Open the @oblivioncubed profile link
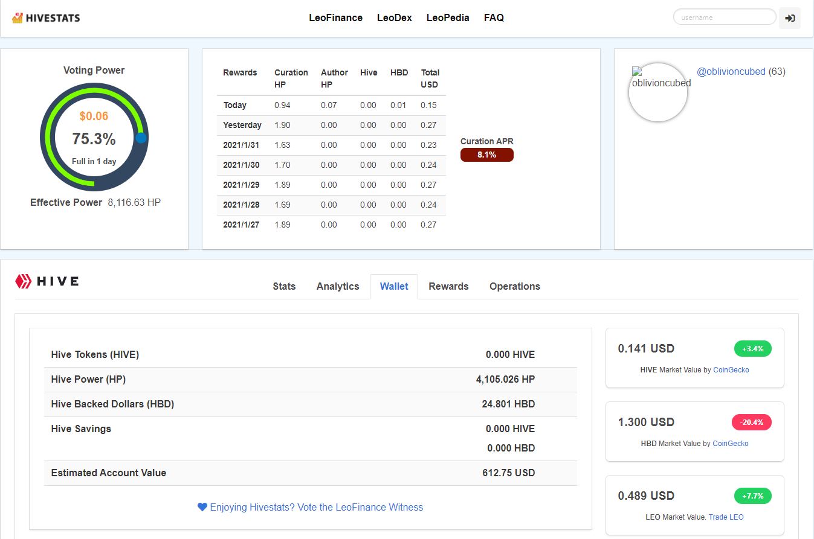 pos(731,71)
